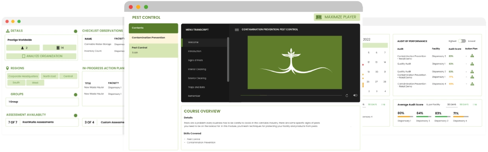Image resolution: width=488 pixels, height=152 pixels.
Task: Click the hamburger menu icon in course player
Action: click(x=237, y=29)
